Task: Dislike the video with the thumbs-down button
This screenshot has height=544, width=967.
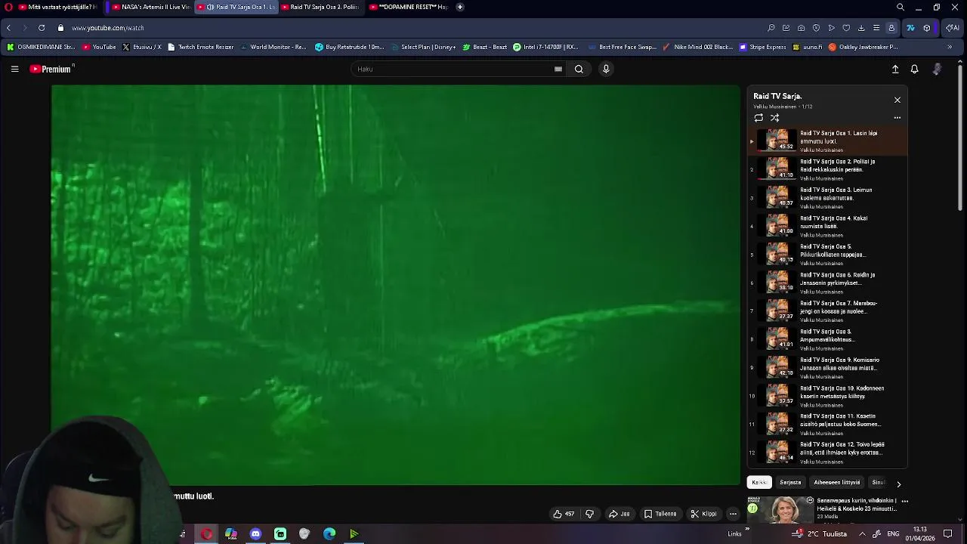Action: 589,514
